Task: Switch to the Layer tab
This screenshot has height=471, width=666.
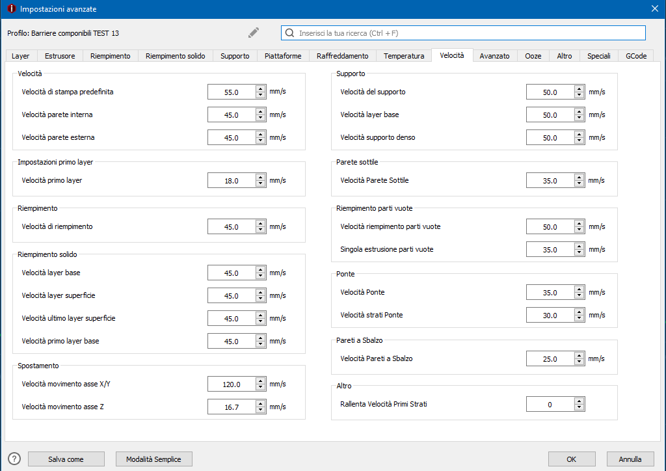Action: (x=21, y=56)
